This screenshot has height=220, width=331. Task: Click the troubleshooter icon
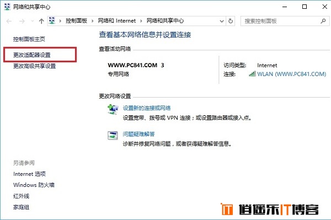[113, 136]
